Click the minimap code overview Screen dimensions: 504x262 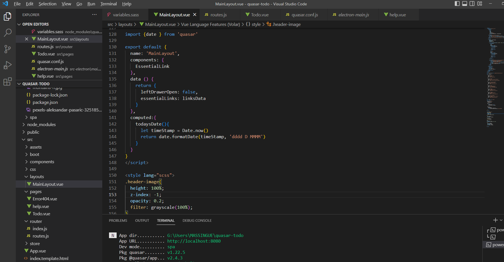(493, 76)
